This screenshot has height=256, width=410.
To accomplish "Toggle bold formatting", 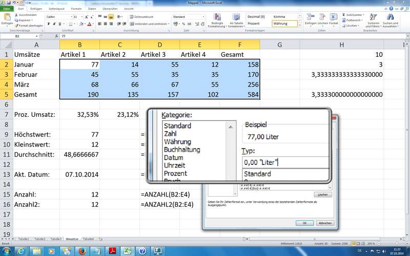I will (48, 24).
